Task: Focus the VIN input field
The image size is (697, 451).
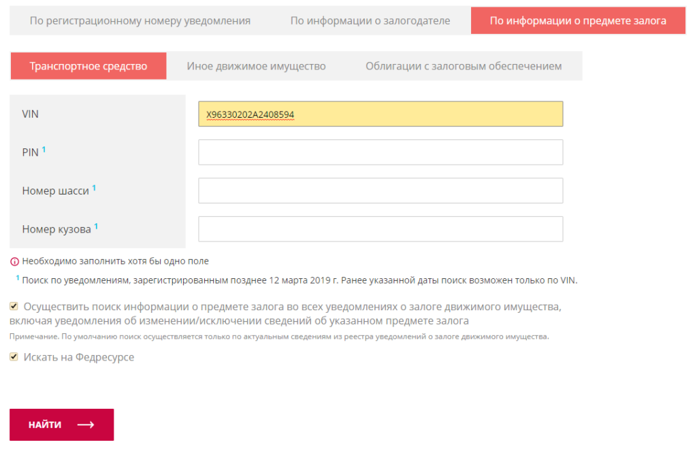Action: 380,114
